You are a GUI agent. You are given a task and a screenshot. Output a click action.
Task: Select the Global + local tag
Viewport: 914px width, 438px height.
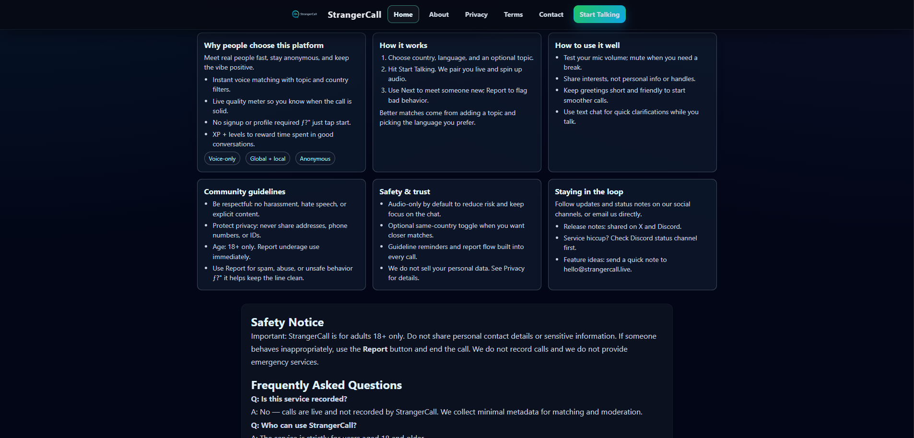point(268,159)
